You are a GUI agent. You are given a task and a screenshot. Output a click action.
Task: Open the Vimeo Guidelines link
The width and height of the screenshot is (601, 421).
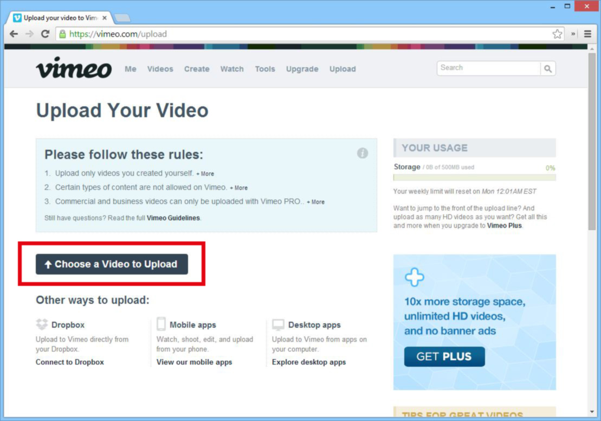[173, 218]
